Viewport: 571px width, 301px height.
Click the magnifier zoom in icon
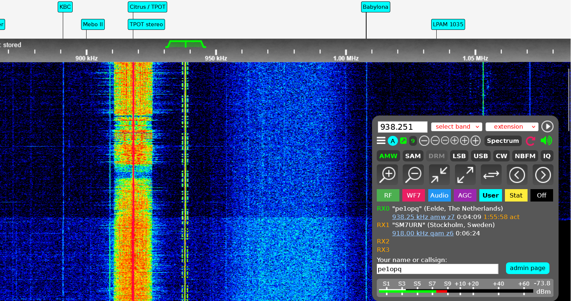click(x=388, y=175)
